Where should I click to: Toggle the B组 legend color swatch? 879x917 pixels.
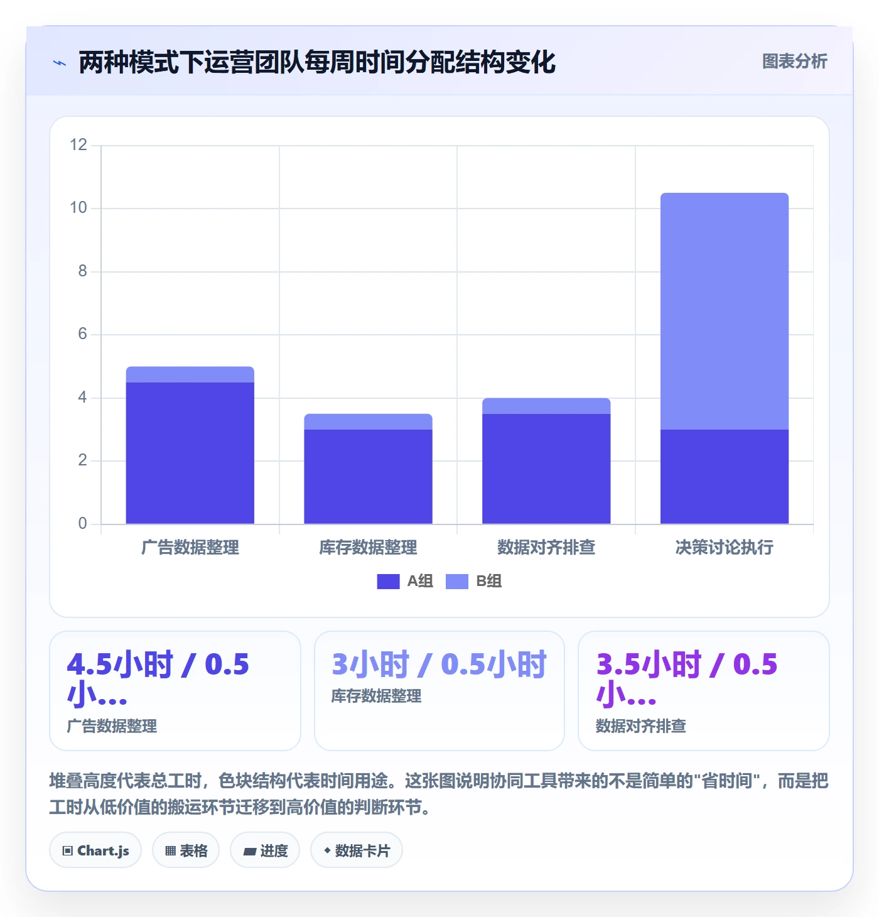pyautogui.click(x=457, y=582)
